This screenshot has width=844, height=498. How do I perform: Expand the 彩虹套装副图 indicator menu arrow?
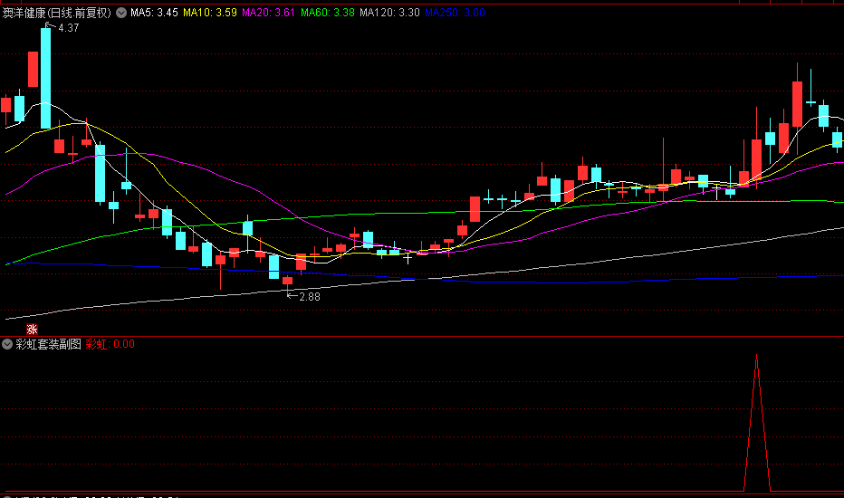[x=7, y=344]
